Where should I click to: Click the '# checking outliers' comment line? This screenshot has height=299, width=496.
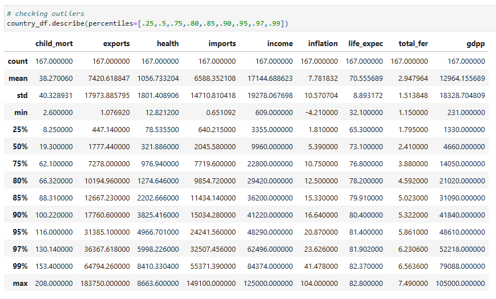coord(46,14)
